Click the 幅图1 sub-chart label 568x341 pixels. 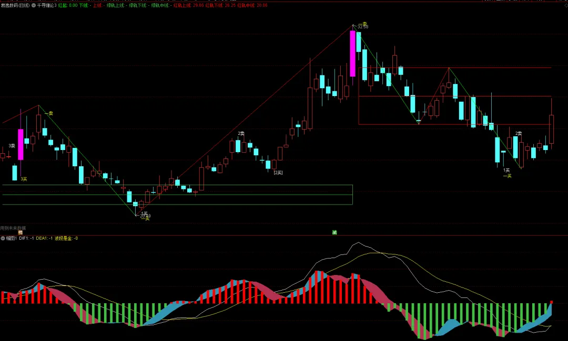[12, 238]
